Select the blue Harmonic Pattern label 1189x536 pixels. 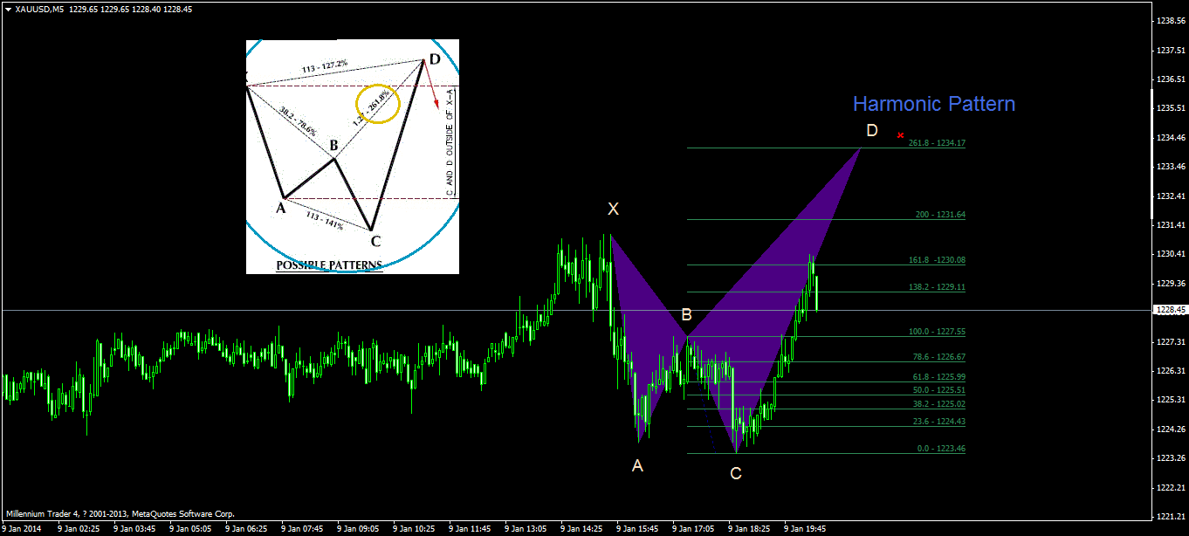point(934,105)
